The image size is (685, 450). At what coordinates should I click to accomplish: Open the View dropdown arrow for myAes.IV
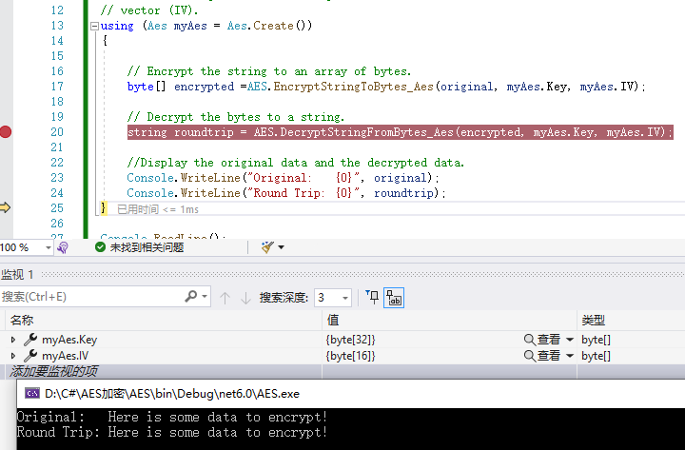click(570, 356)
